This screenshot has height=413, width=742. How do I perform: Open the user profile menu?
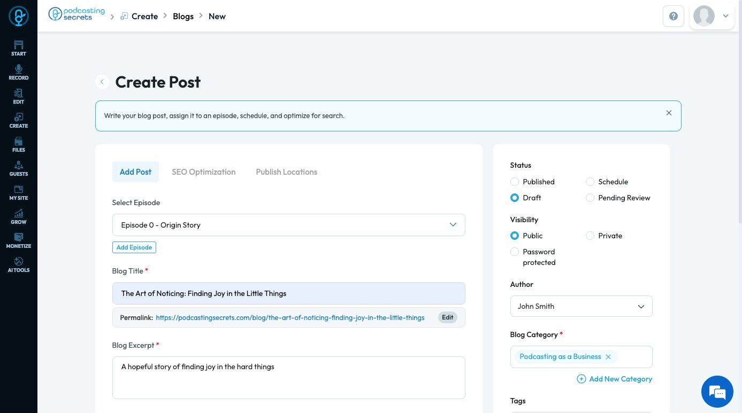(712, 16)
